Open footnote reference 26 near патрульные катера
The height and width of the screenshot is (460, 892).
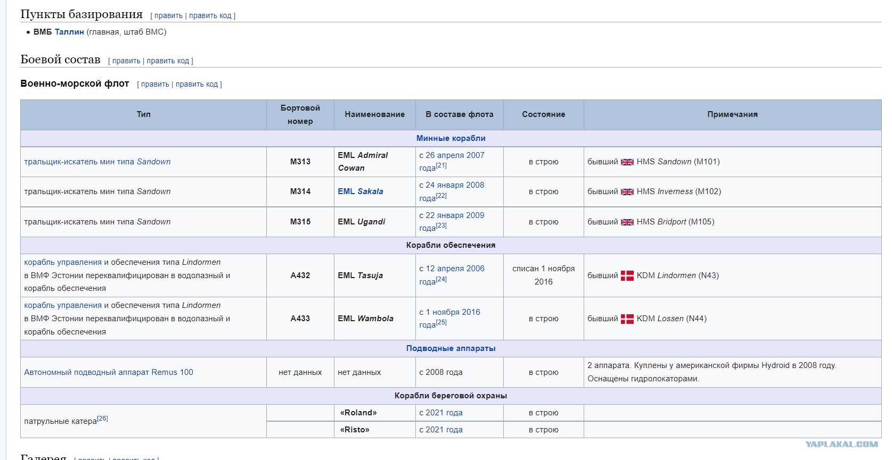(103, 419)
